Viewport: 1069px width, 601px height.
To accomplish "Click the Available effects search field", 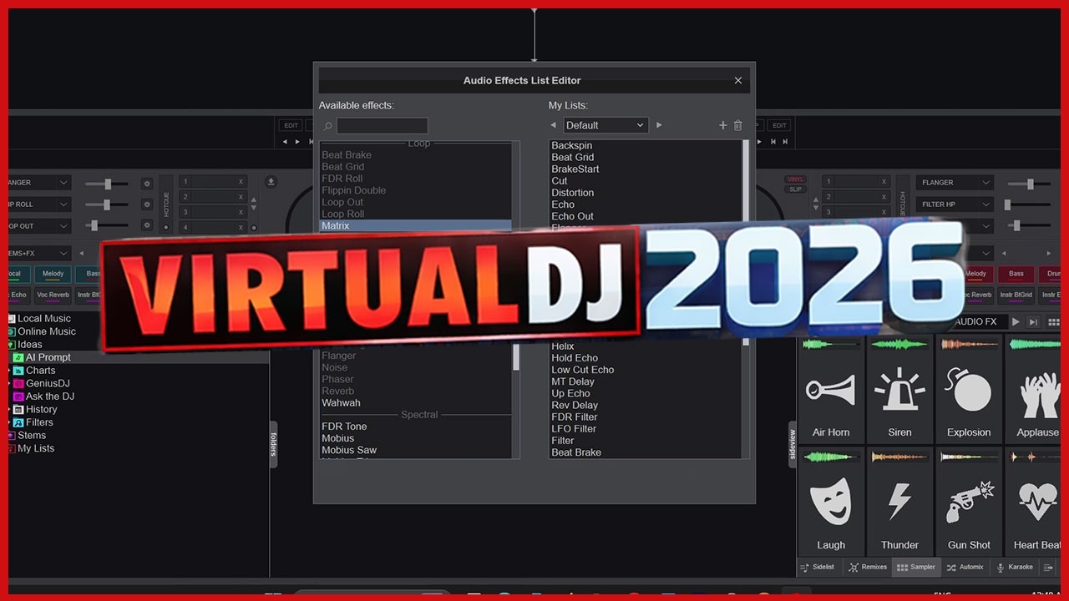I will tap(383, 126).
